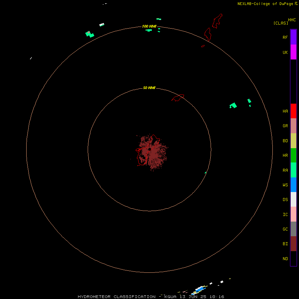Screen dimensions: 299x299
Task: Click the HHC product label
Action: coord(292,20)
